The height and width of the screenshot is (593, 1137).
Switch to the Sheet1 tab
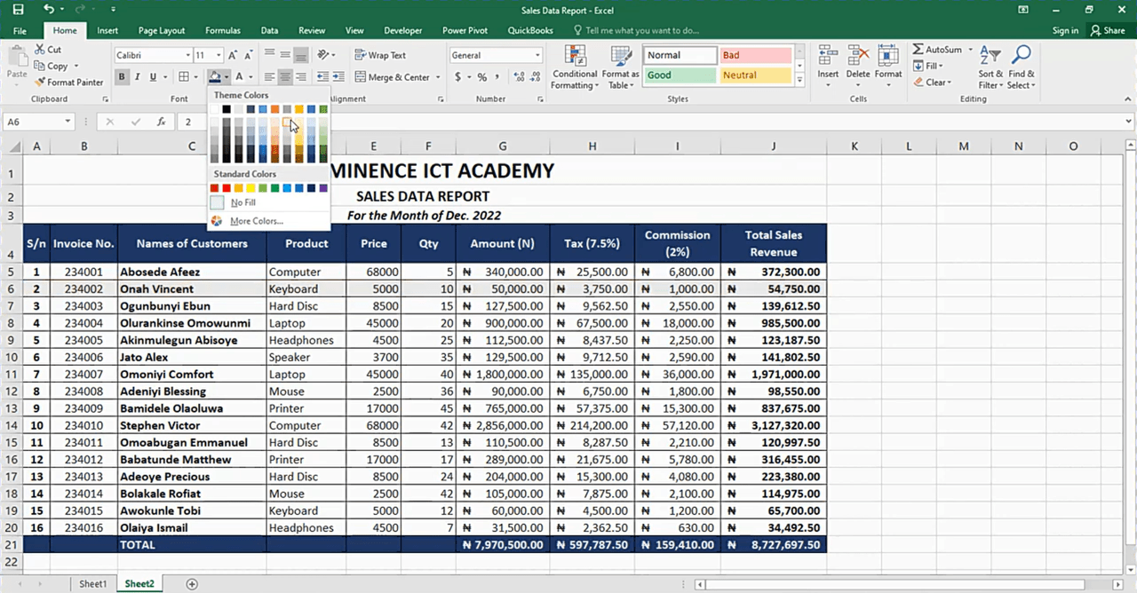pos(92,584)
